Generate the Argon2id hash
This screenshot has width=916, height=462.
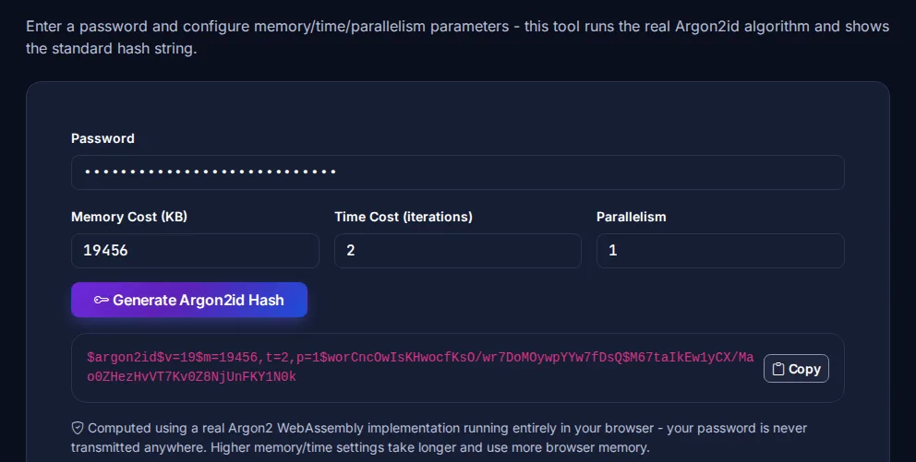(x=189, y=300)
